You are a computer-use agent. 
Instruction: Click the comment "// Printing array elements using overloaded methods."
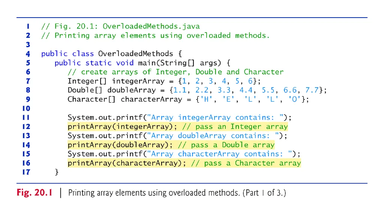[155, 36]
